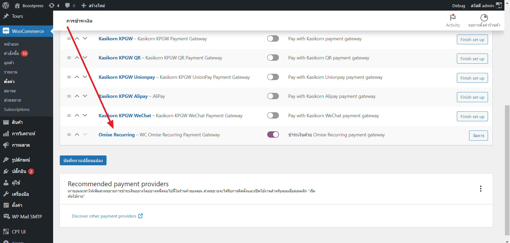Open the WP Mail SMTP sidebar item
Screen dimensions: 510x243
pos(27,216)
